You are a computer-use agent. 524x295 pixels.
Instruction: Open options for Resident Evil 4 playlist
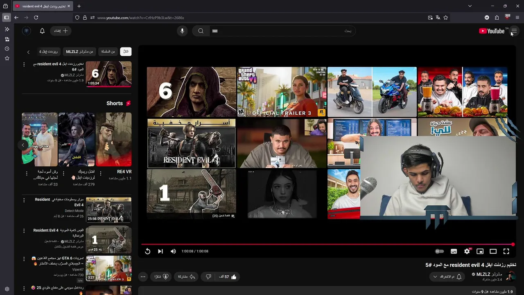tap(24, 231)
